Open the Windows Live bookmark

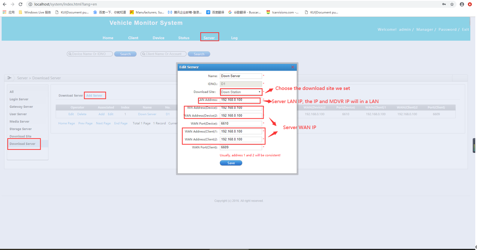[x=35, y=12]
